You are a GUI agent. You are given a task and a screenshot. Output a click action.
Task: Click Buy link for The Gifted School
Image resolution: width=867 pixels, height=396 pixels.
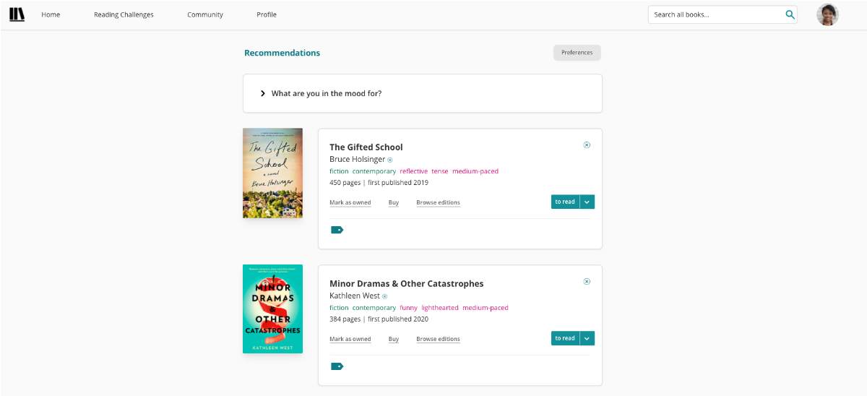394,202
